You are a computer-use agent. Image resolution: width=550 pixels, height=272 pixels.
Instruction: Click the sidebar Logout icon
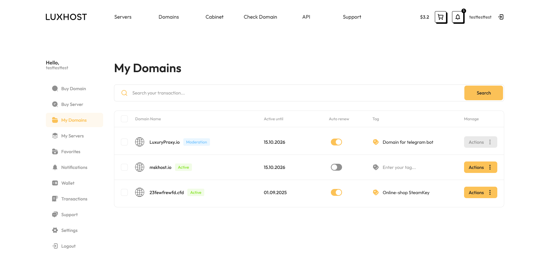click(x=55, y=246)
